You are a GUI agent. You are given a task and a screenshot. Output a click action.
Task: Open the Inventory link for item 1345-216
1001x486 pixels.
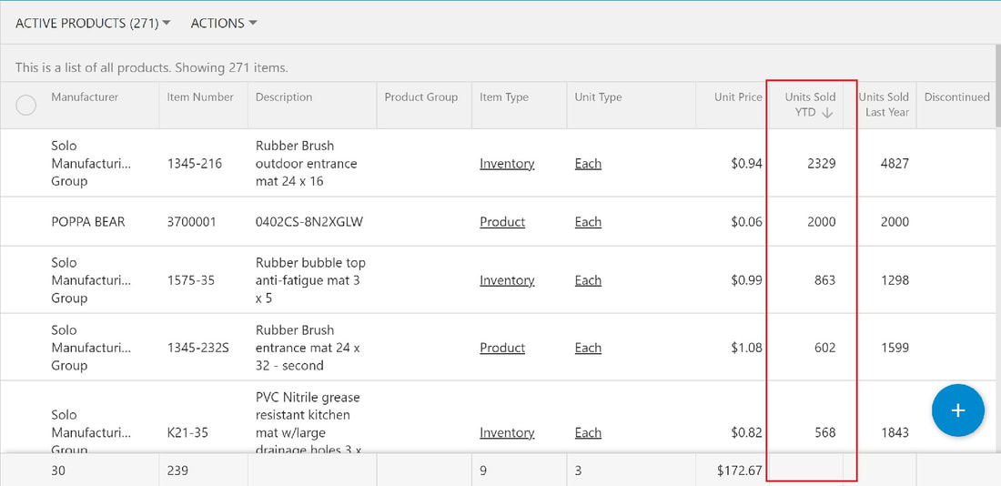pos(507,164)
